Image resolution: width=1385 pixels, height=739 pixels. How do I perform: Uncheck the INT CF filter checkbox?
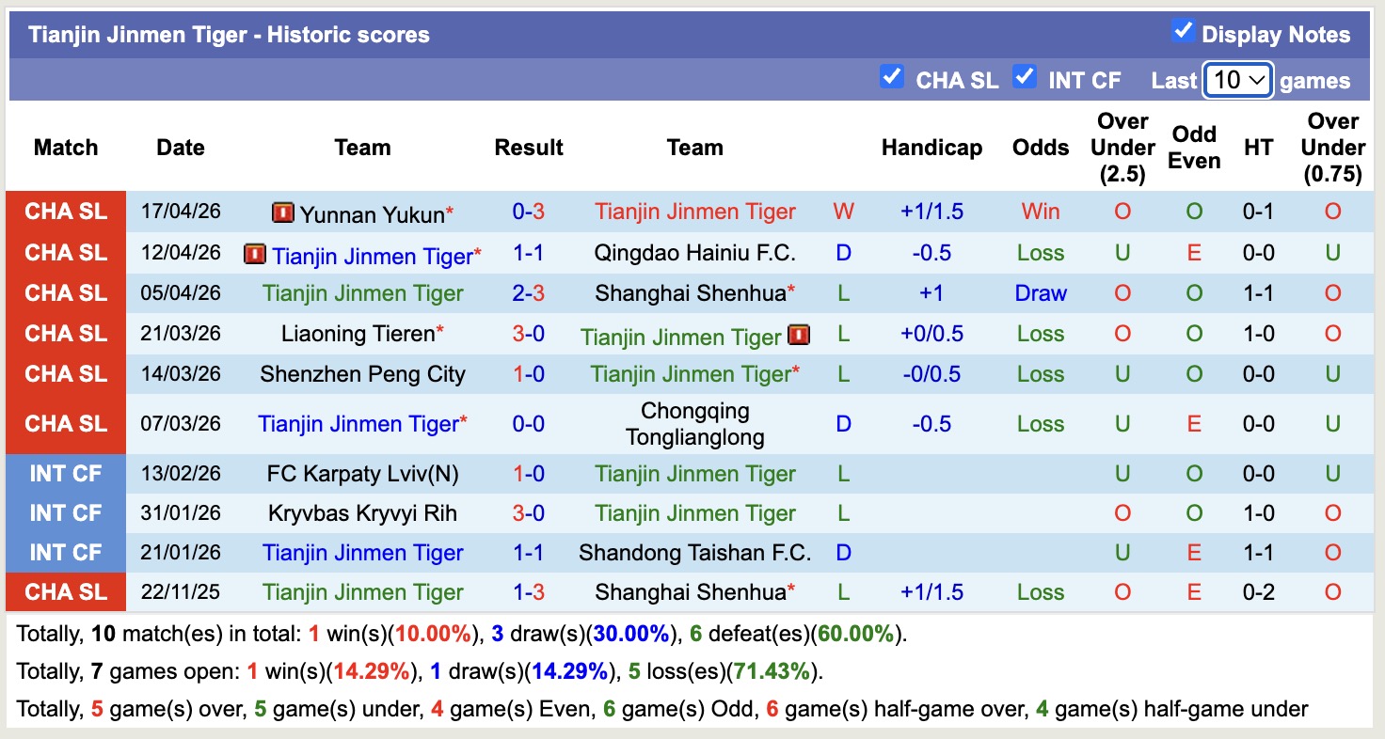1026,77
